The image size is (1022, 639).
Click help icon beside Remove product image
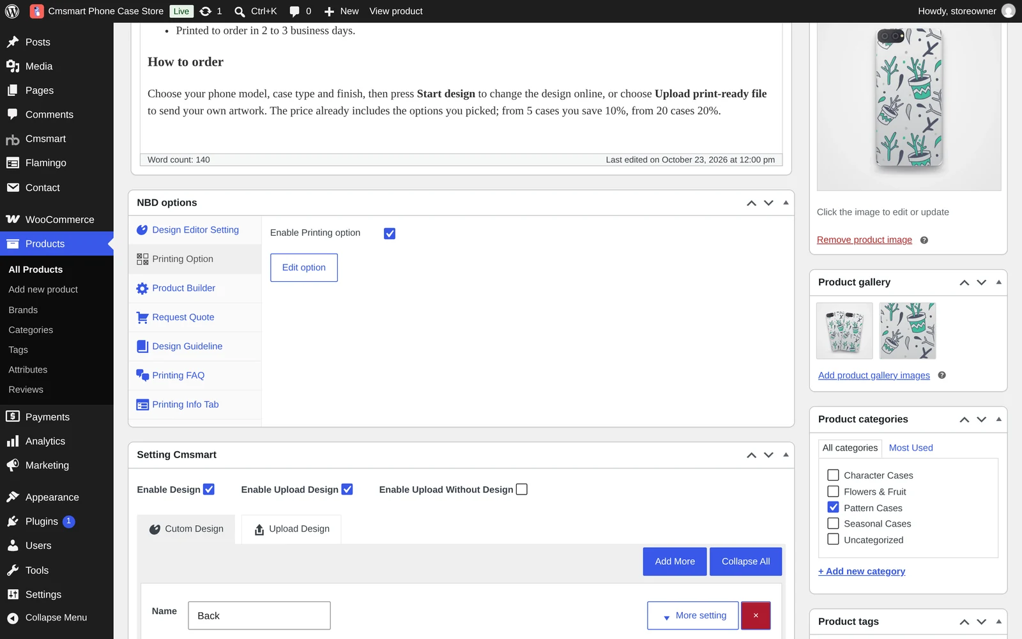[924, 240]
